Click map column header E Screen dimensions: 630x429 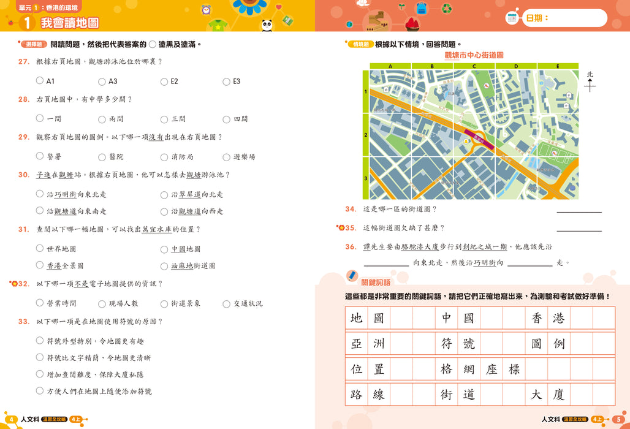558,66
